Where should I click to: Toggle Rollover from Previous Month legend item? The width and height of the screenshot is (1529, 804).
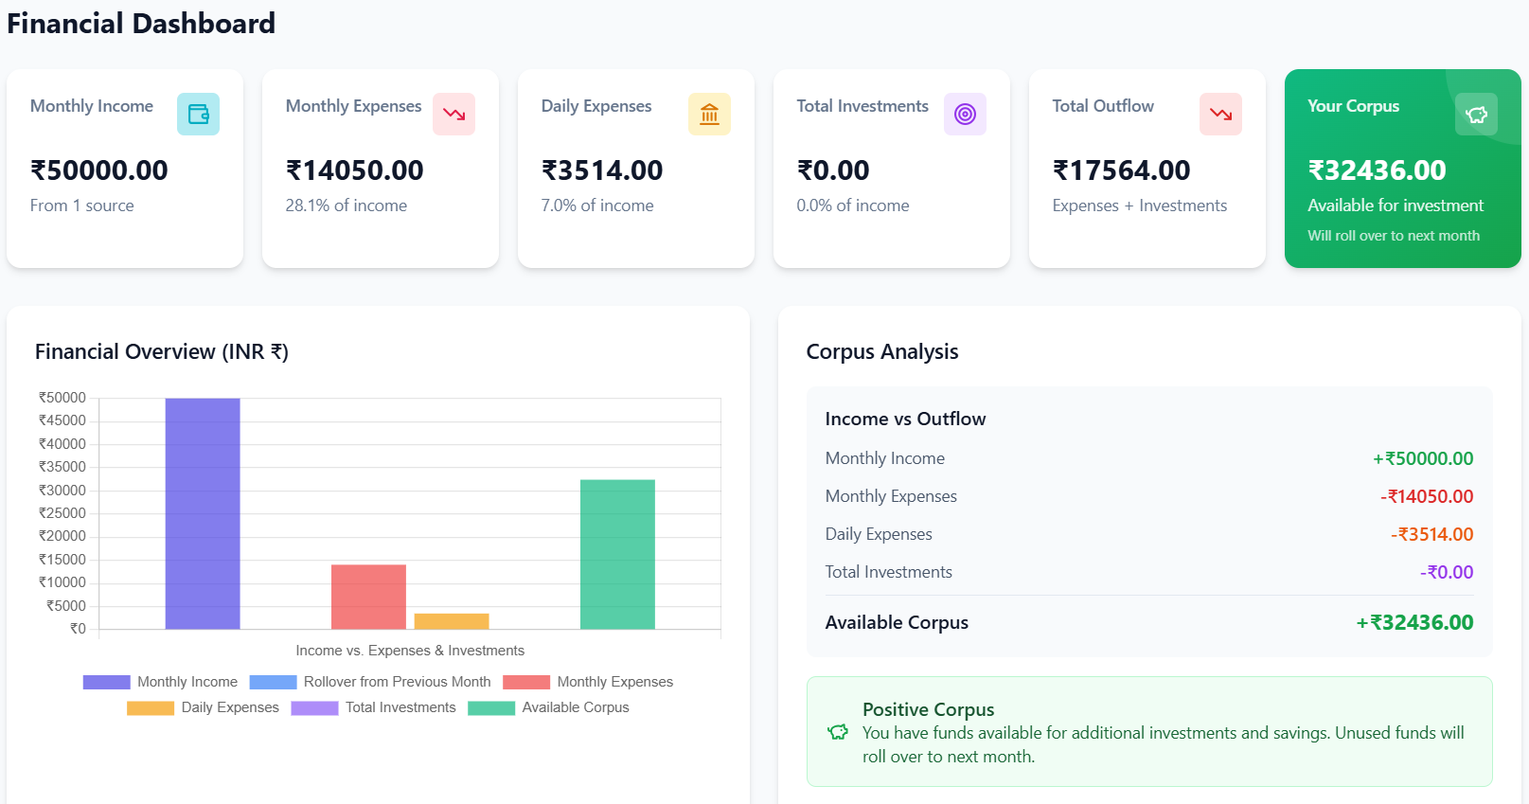370,682
